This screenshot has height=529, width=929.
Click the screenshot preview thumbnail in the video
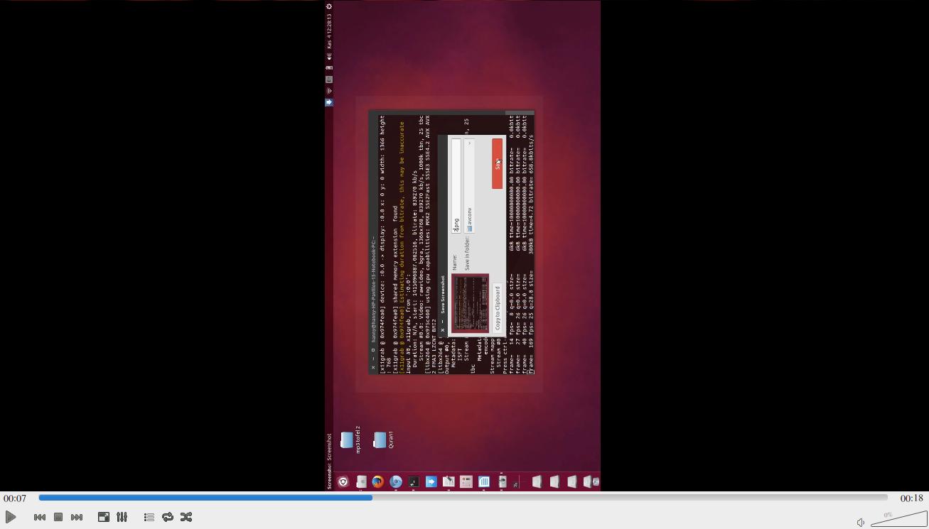pyautogui.click(x=471, y=303)
